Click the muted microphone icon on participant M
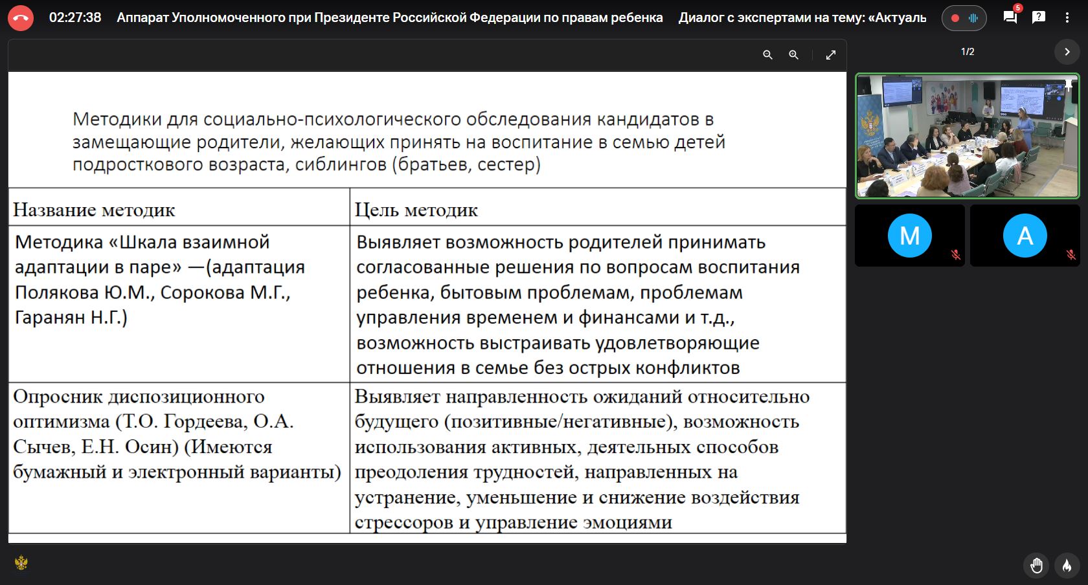Image resolution: width=1088 pixels, height=585 pixels. (x=955, y=255)
